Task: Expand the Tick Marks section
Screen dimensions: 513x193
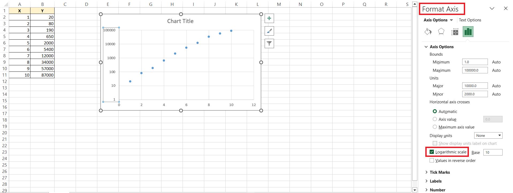Action: 426,172
